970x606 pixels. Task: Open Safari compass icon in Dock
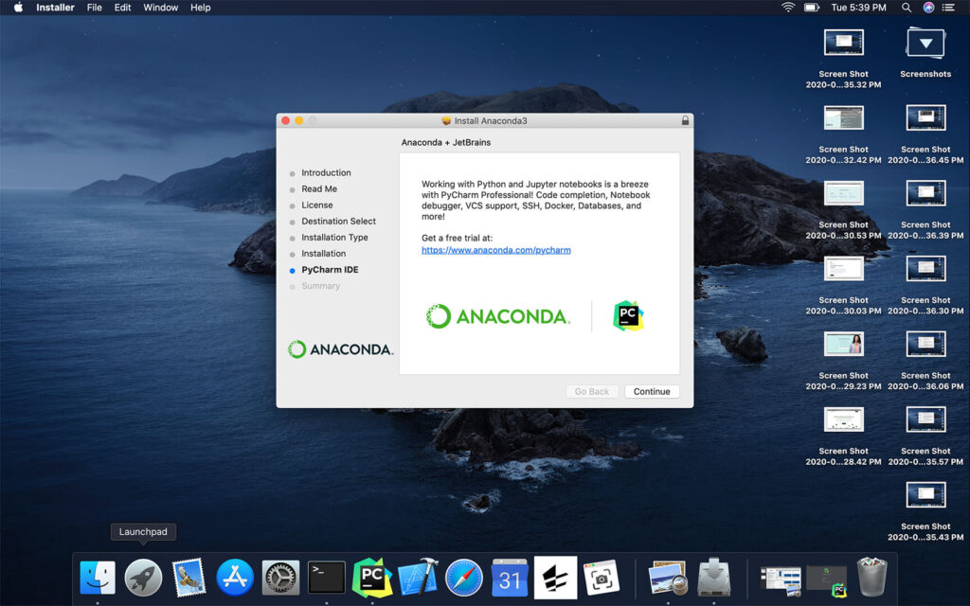(464, 578)
